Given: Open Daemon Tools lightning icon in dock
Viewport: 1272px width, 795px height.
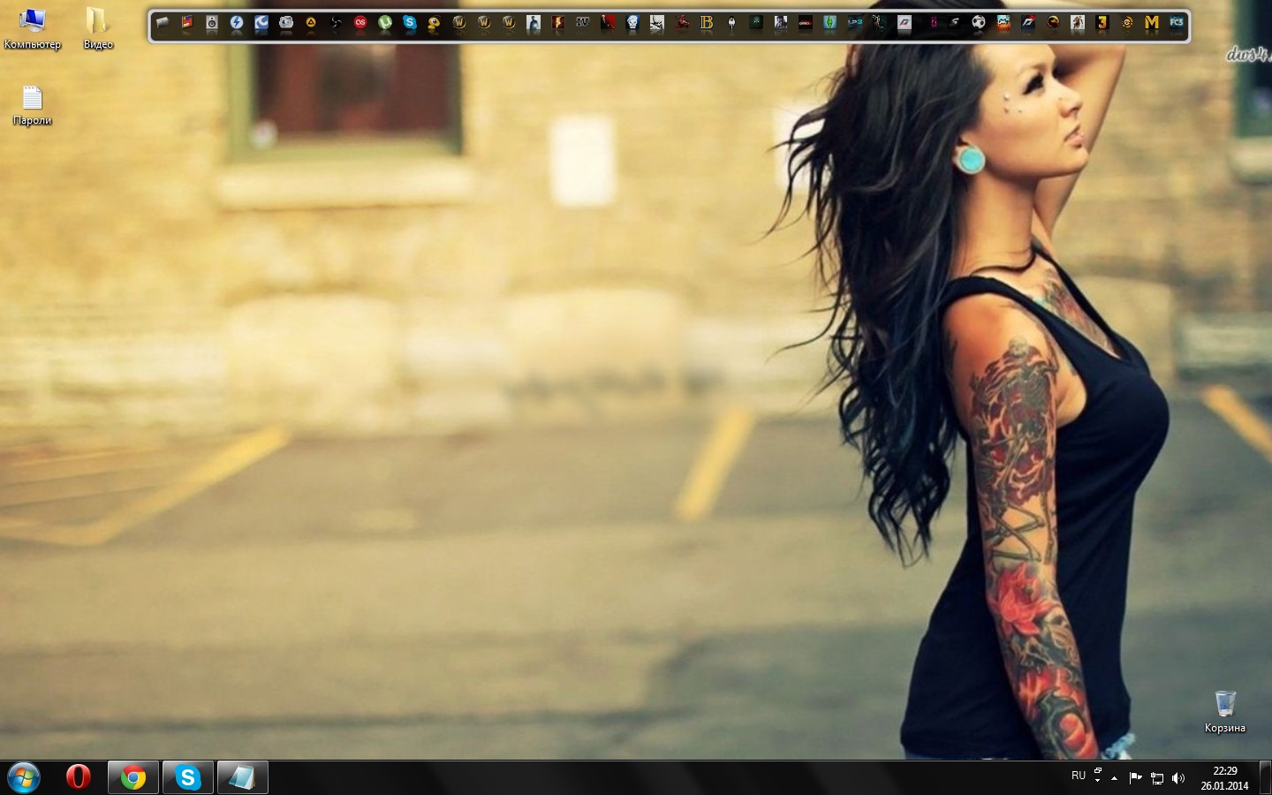Looking at the screenshot, I should 237,24.
